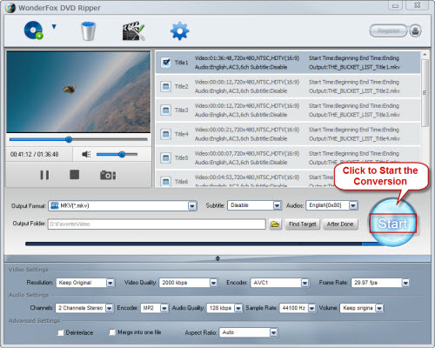The width and height of the screenshot is (435, 348).
Task: Stop the video preview playback
Action: coord(74,175)
